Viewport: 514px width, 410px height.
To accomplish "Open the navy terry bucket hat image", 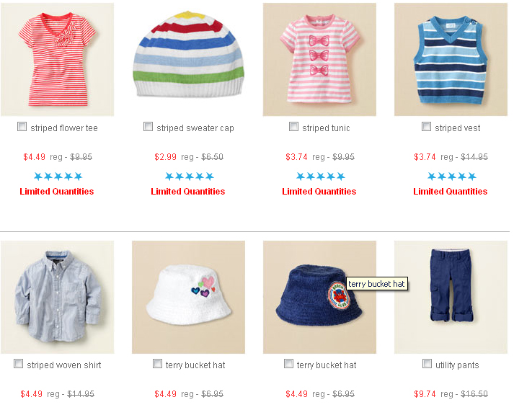I will (319, 298).
